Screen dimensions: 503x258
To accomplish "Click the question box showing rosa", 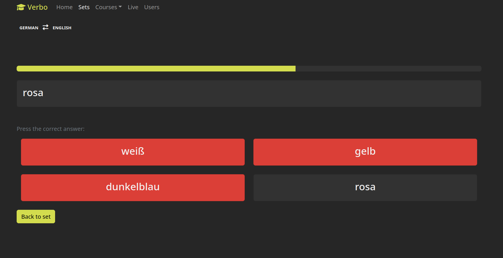I will point(248,94).
